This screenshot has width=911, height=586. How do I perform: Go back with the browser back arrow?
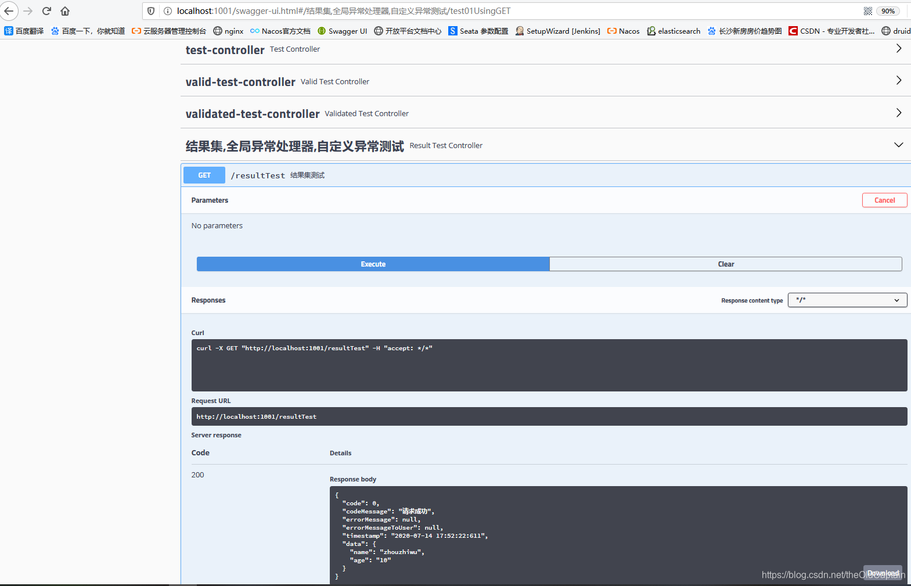click(9, 10)
